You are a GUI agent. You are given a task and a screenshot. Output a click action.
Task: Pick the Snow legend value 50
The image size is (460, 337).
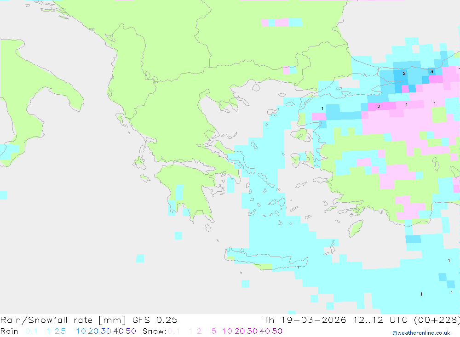[277, 331]
